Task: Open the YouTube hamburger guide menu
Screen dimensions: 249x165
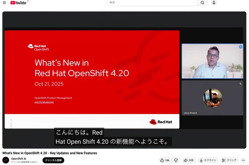Action: [x=4, y=3]
